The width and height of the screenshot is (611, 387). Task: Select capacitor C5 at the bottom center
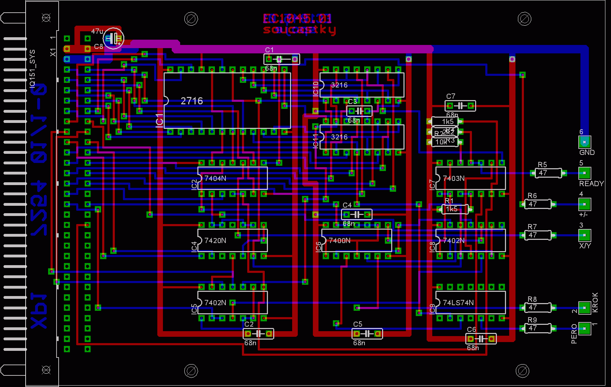(x=367, y=334)
